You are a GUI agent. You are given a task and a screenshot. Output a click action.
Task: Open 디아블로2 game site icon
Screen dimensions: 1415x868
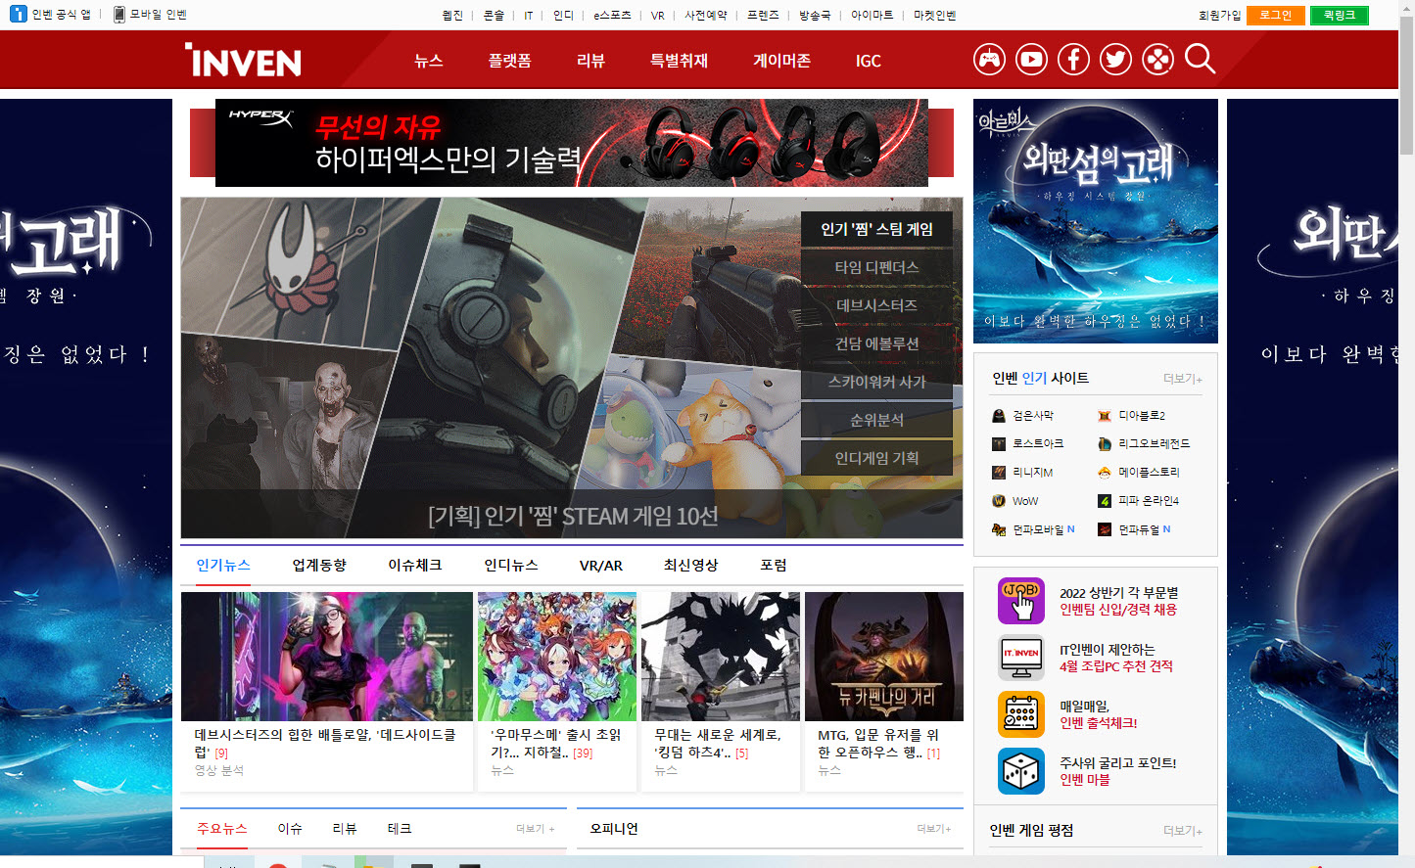(x=1105, y=416)
